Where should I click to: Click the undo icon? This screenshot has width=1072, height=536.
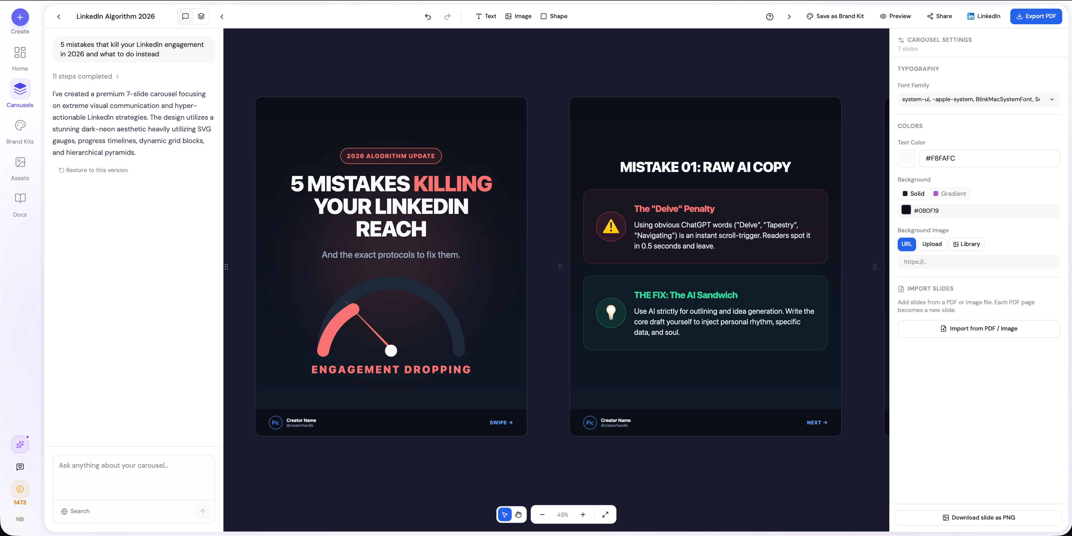tap(428, 17)
